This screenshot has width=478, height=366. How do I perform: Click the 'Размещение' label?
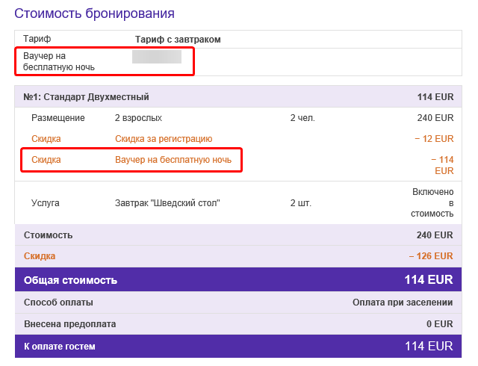(x=58, y=118)
